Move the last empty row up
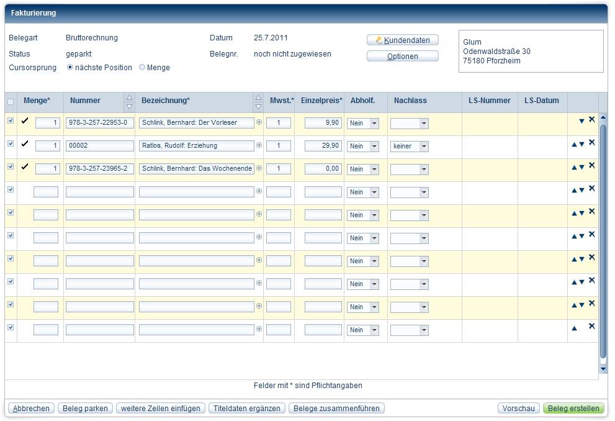Image resolution: width=615 pixels, height=421 pixels. 574,328
